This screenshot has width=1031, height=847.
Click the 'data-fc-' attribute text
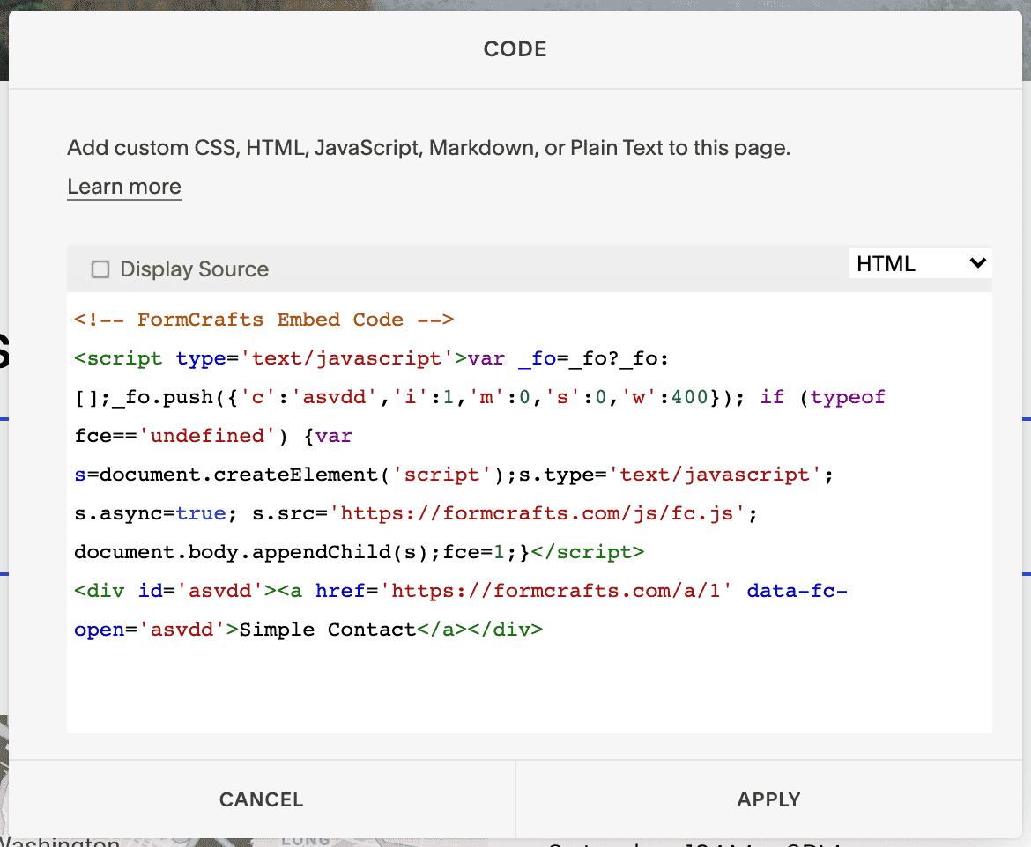[797, 591]
